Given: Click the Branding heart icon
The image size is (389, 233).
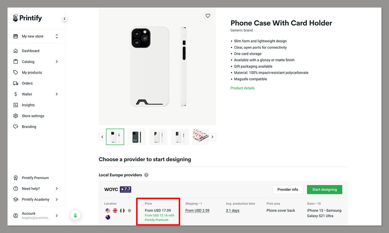Looking at the screenshot, I should tap(16, 127).
